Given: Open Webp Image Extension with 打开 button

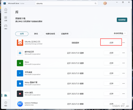Looking at the screenshot, I should coord(111,84).
